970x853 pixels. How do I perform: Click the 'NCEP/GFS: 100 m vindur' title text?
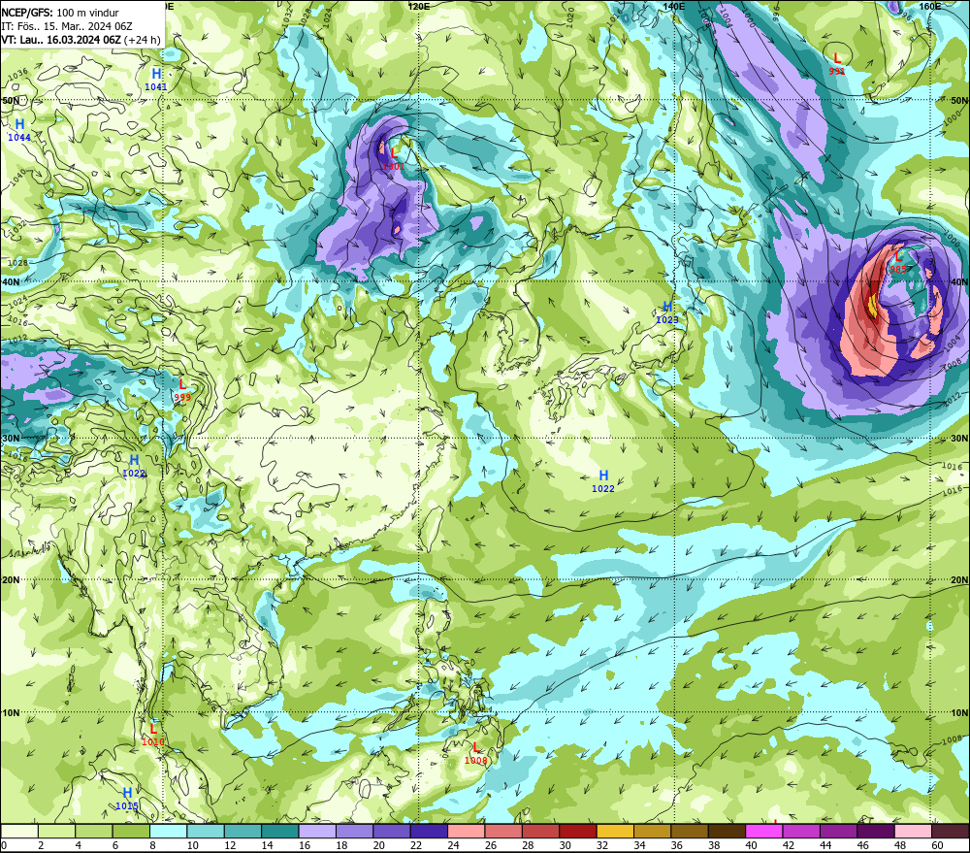tap(60, 13)
